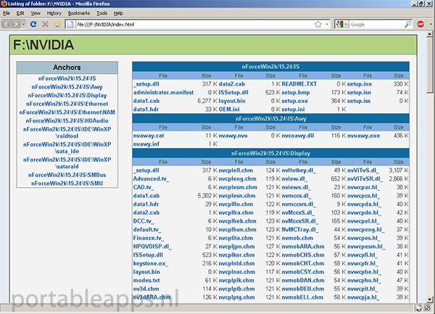Screen dimensions: 435x314
Task: Click the search magnifier icon
Action: tap(407, 25)
